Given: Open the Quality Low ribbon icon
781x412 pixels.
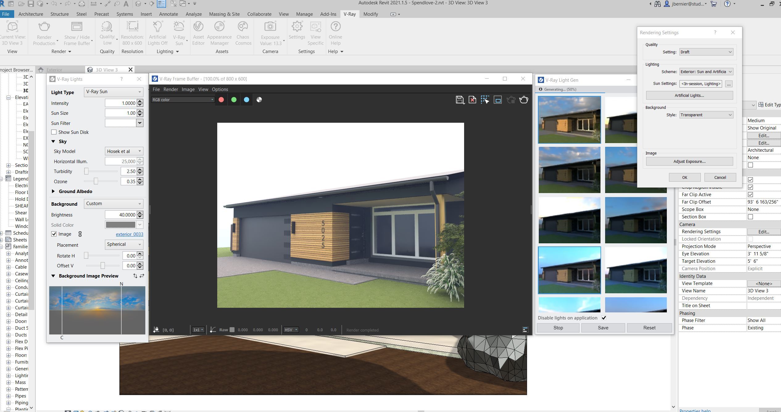Looking at the screenshot, I should [107, 27].
